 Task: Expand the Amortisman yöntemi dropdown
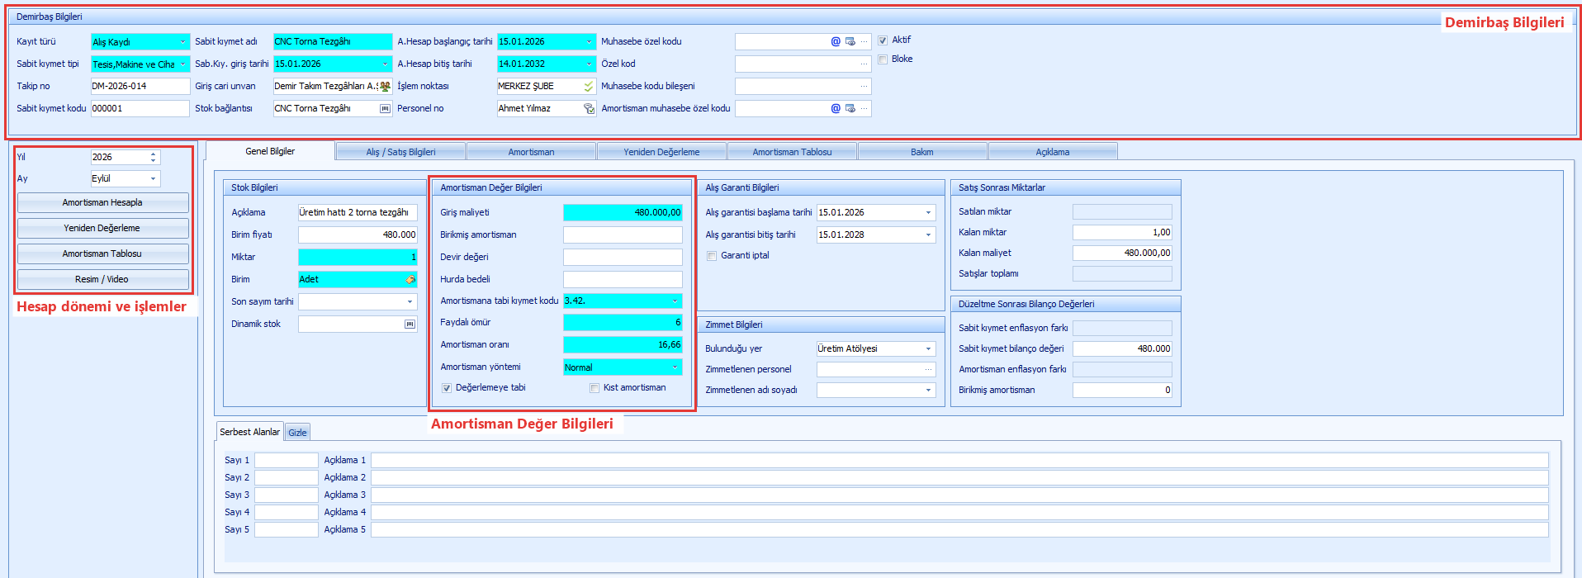pos(675,367)
